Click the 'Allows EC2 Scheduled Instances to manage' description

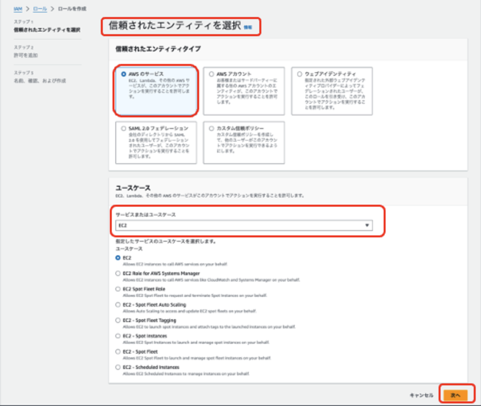click(x=186, y=374)
